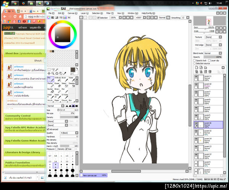Screen dimensions: 229x190
Task: Open Literature & Design Library in browser
Action: [23, 152]
